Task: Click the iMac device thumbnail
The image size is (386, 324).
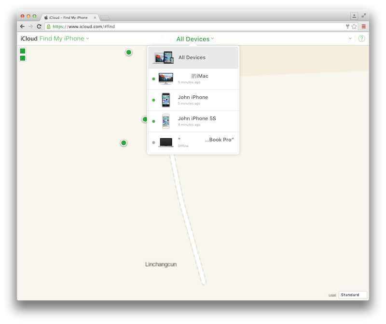Action: pyautogui.click(x=165, y=78)
